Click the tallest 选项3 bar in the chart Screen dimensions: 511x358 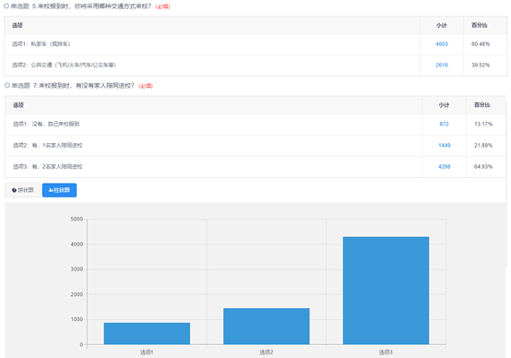click(386, 291)
